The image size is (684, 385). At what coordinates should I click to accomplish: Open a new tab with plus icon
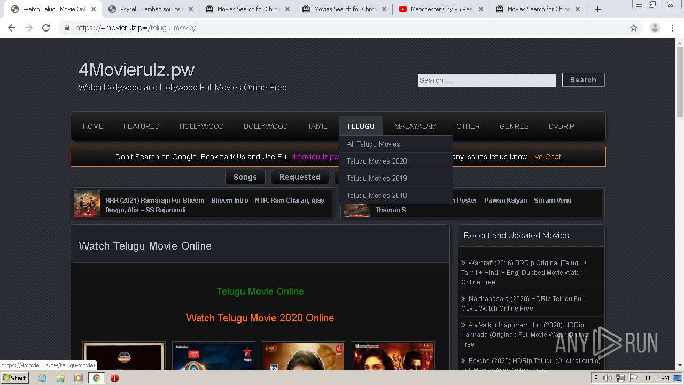click(x=598, y=9)
